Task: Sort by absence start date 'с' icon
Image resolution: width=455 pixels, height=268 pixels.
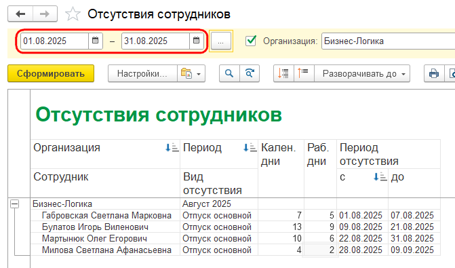Action: click(x=380, y=176)
